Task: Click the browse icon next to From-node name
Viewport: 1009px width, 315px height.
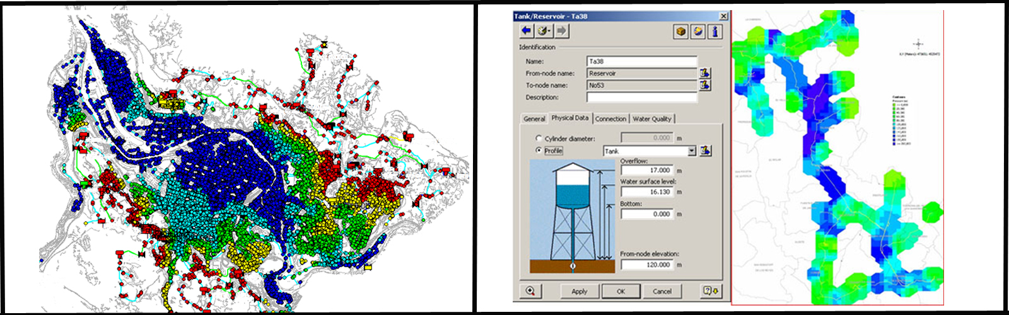Action: (705, 73)
